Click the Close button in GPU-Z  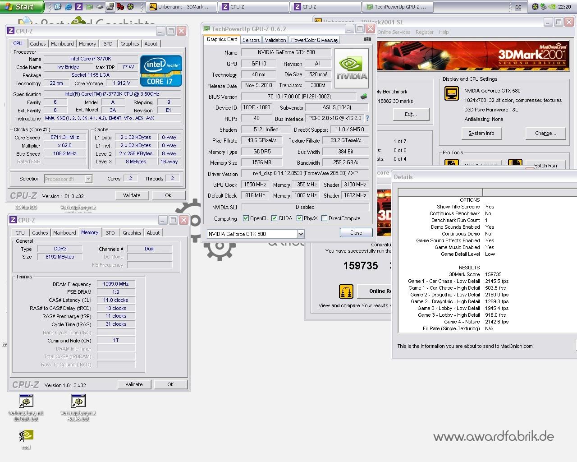click(x=356, y=233)
